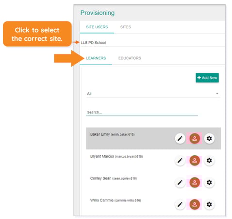Switch to the Sites tab
Screen dimensions: 232x219
126,27
